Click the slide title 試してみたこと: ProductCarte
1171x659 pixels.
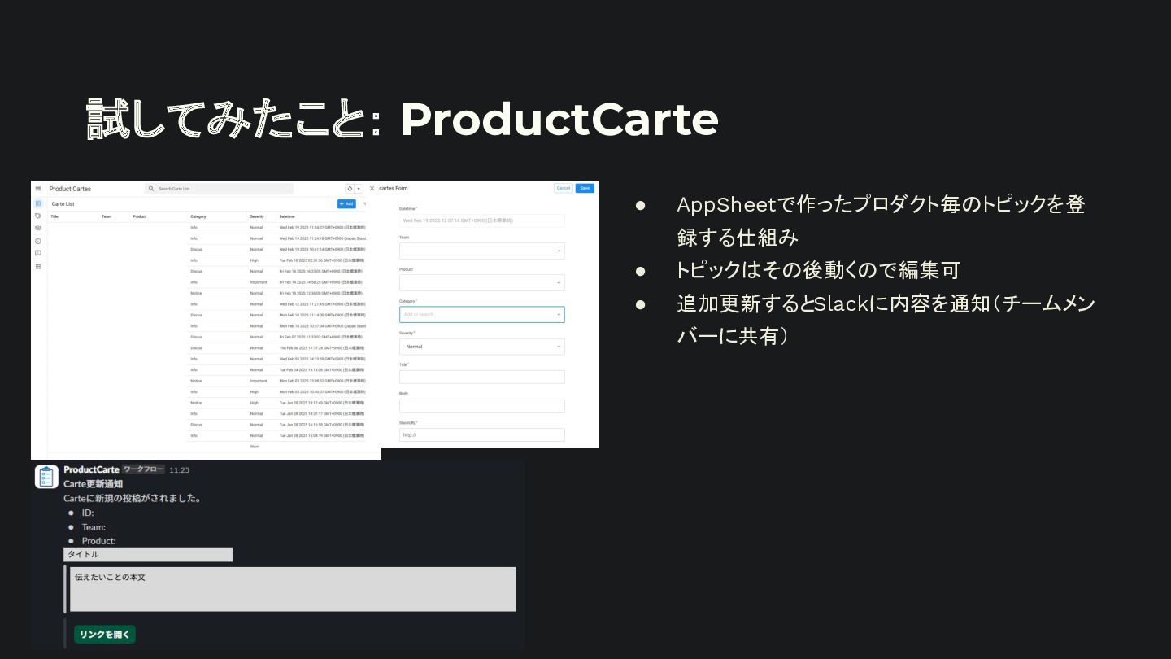[x=403, y=120]
